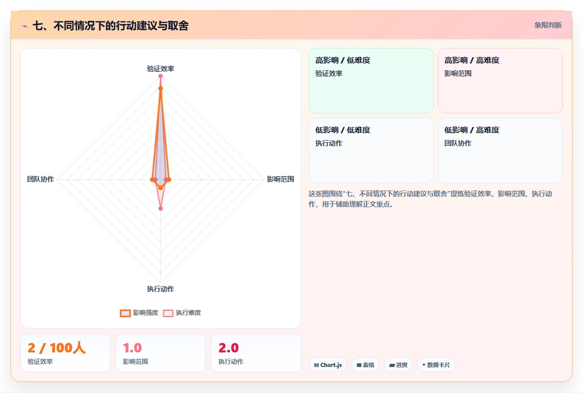Click the 团队协作 radar axis label
Viewport: 583px width, 393px height.
click(41, 179)
